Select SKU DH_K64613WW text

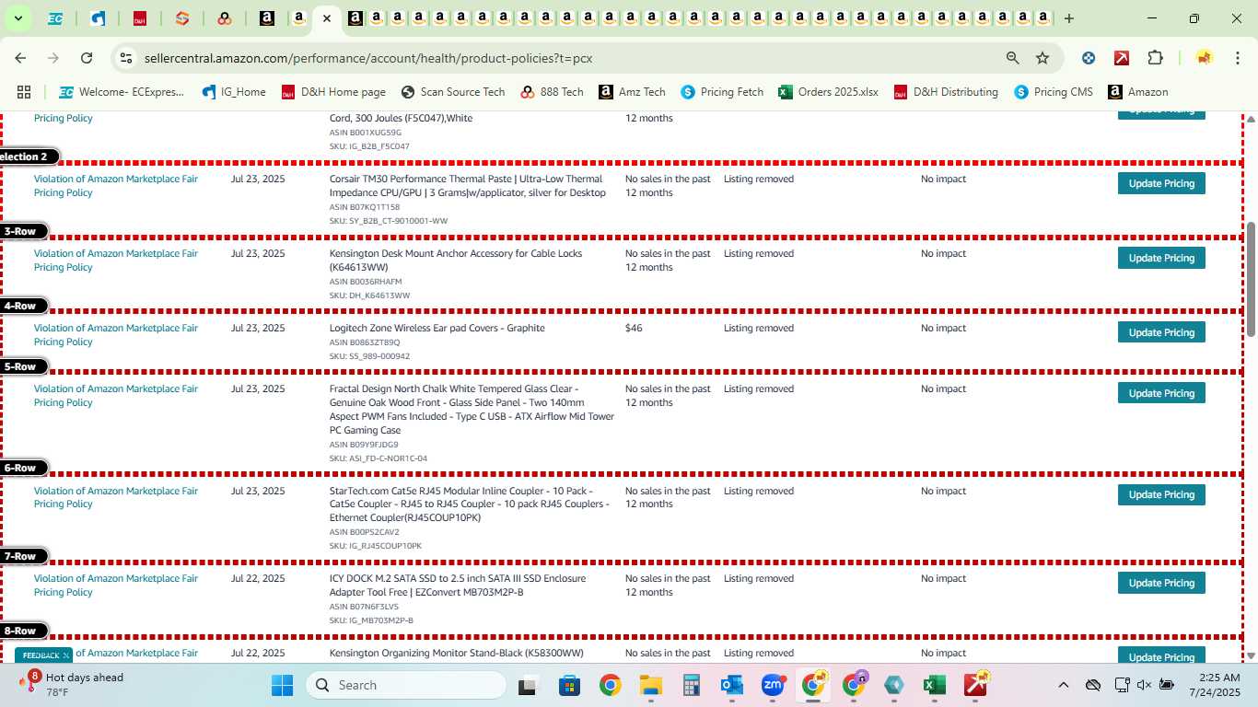(x=370, y=296)
